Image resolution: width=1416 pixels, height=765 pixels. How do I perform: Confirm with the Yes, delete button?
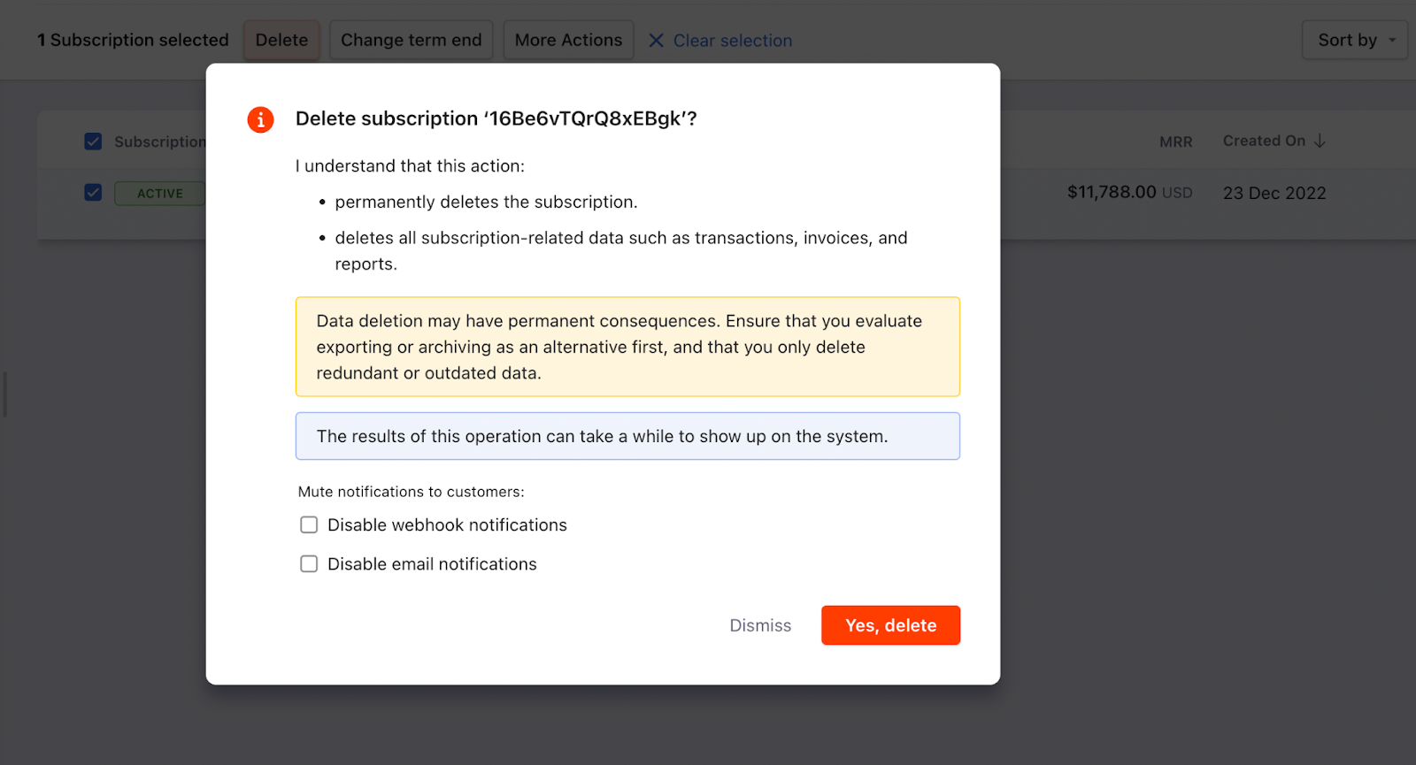890,625
